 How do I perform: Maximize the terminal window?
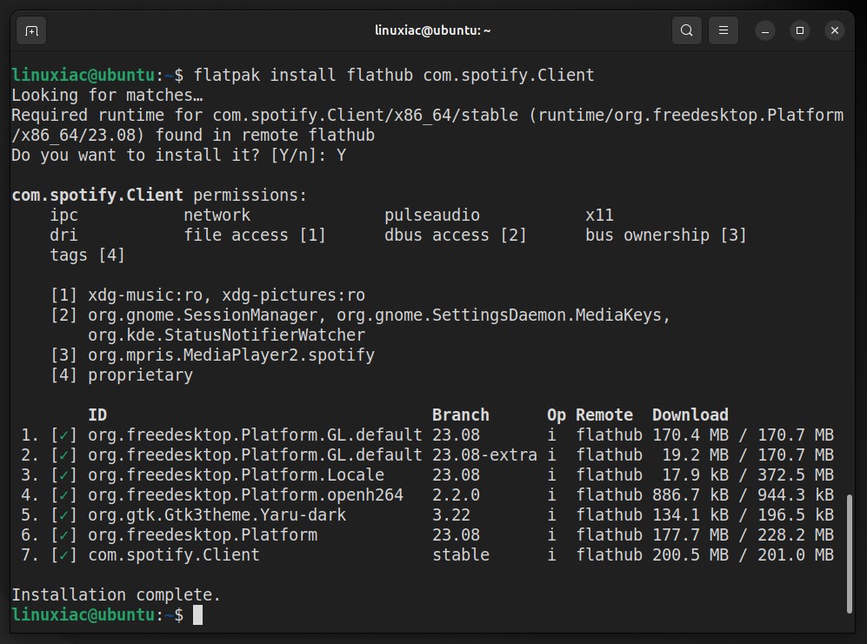[799, 30]
